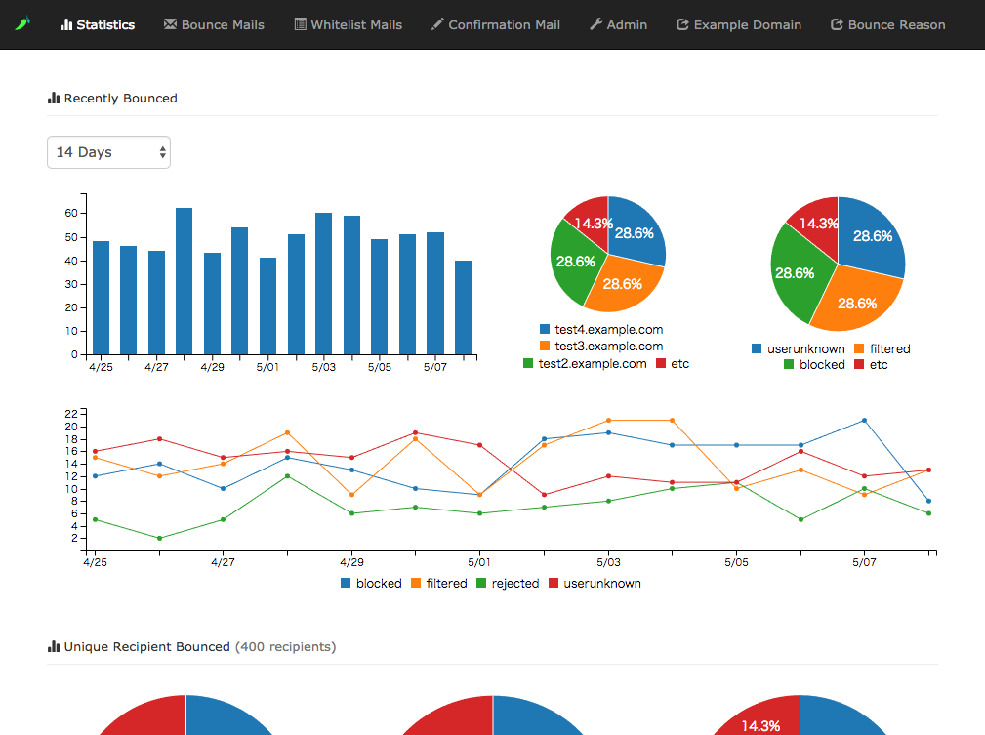
Task: Open Bounce Reason link in navbar
Action: point(887,24)
